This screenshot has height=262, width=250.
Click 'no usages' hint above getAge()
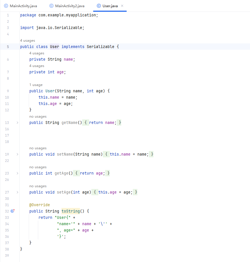[x=38, y=167]
